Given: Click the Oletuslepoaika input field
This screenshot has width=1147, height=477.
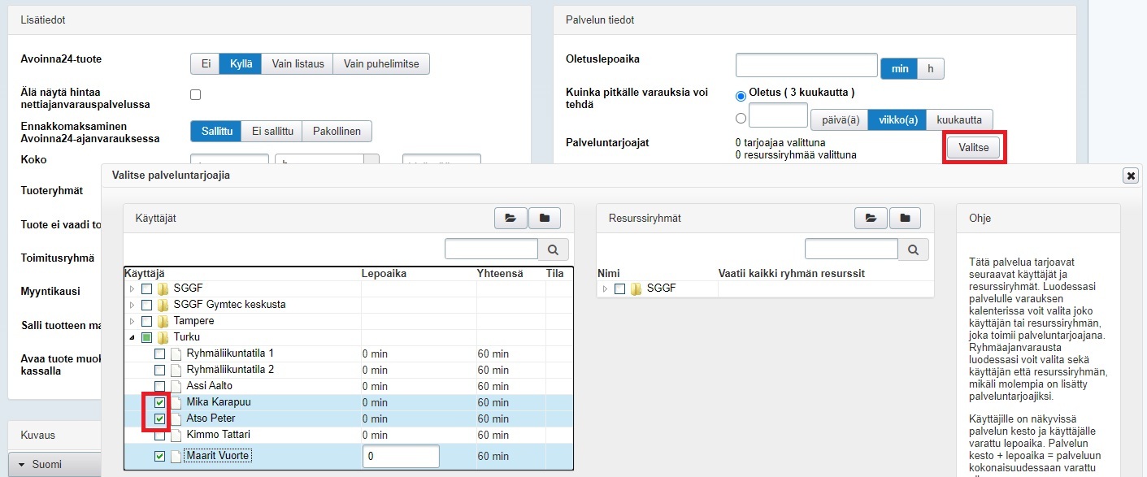Looking at the screenshot, I should (806, 66).
